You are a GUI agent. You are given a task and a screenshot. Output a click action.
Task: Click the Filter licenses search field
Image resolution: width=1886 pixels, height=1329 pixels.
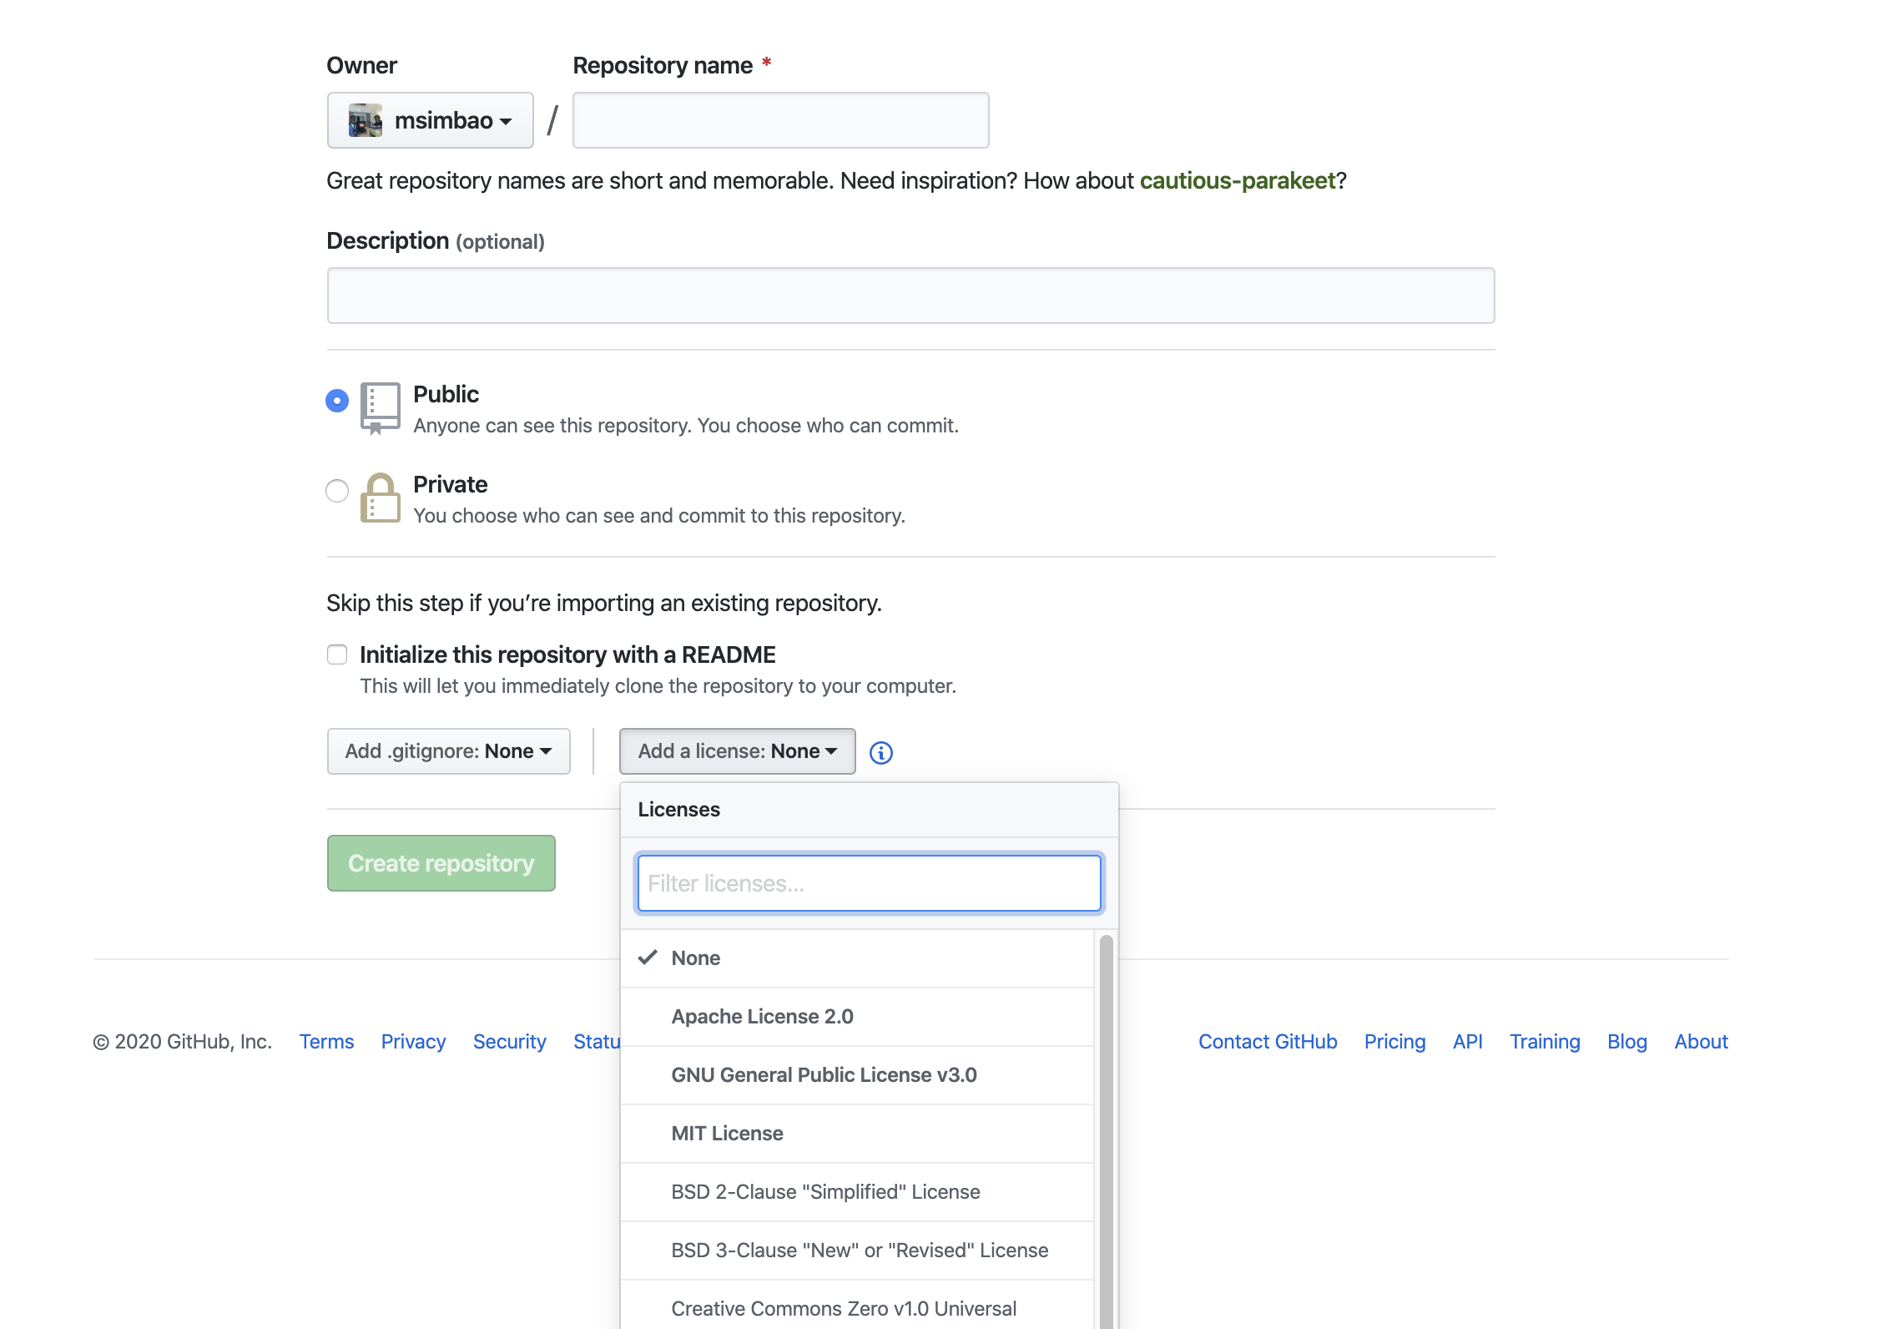pos(868,882)
